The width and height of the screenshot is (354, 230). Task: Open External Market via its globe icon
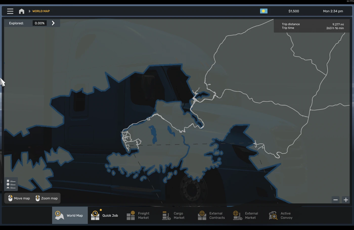coord(237,215)
